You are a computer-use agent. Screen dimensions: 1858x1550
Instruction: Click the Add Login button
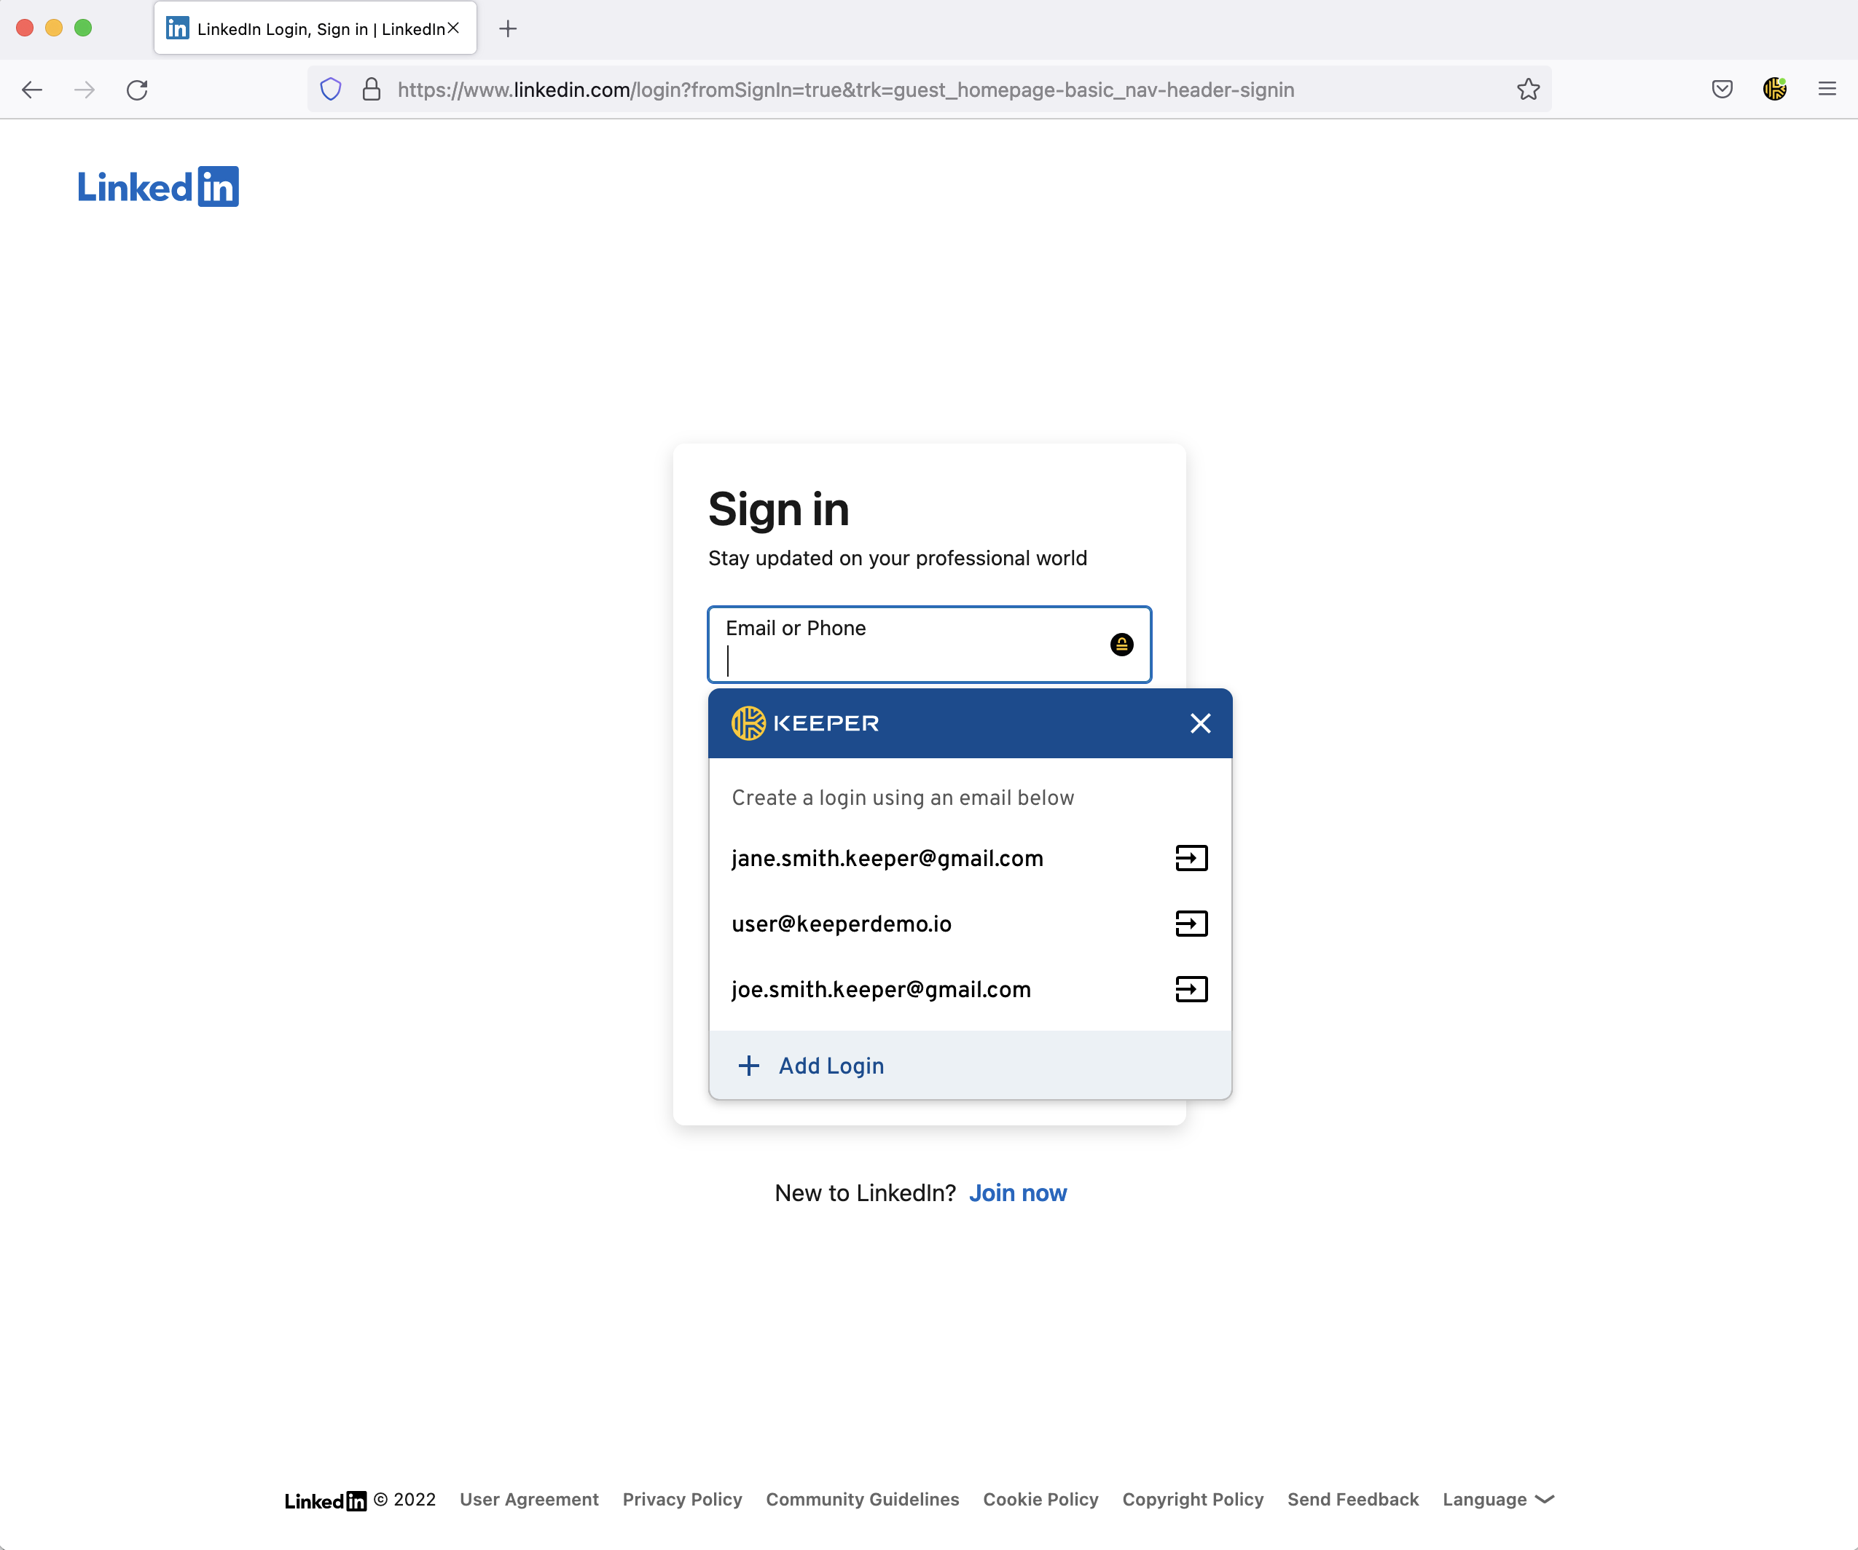[x=970, y=1066]
